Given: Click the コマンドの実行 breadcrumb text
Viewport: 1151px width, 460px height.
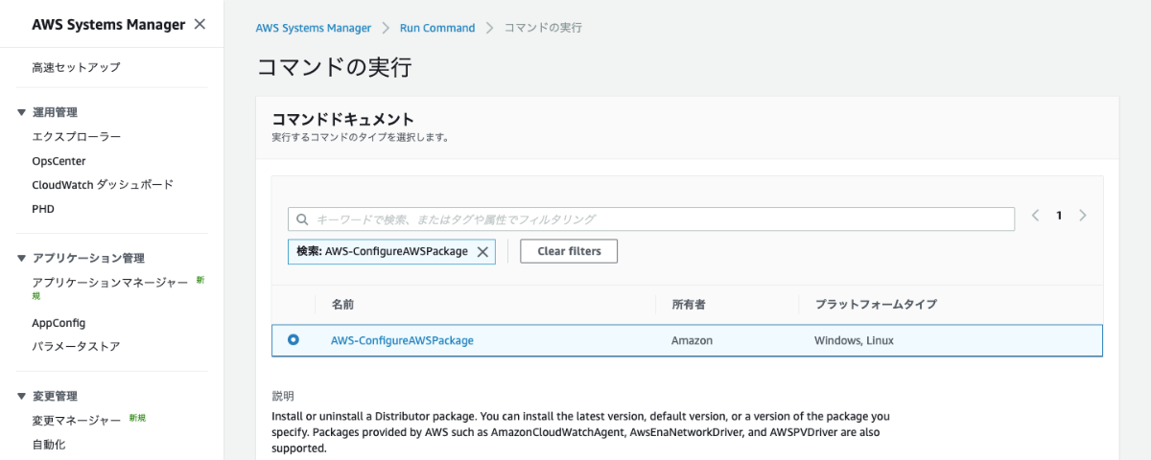Looking at the screenshot, I should click(543, 28).
